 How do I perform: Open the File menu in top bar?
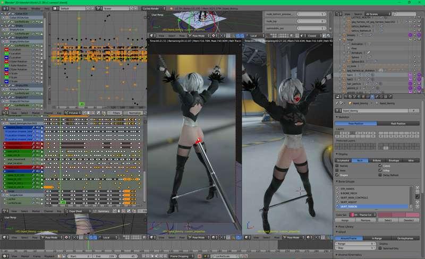point(13,8)
